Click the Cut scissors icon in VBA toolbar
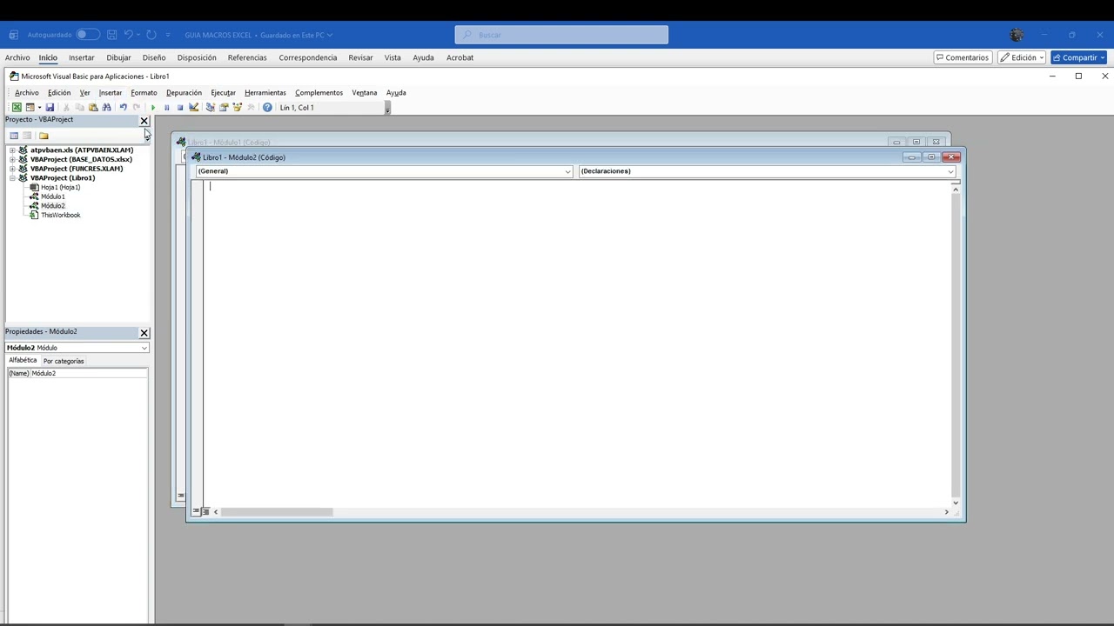Screen dimensions: 1114x626 click(66, 107)
